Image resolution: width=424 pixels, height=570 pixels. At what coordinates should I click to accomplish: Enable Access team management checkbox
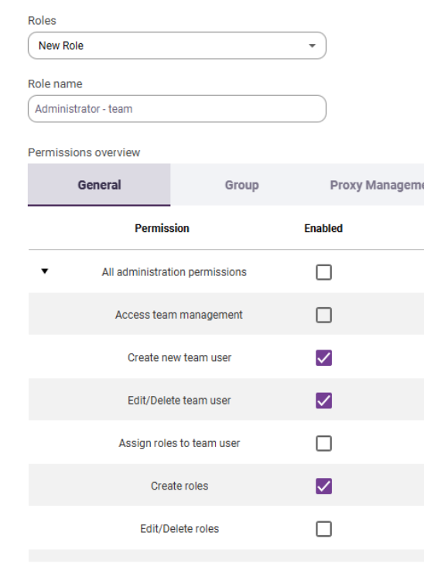point(323,315)
